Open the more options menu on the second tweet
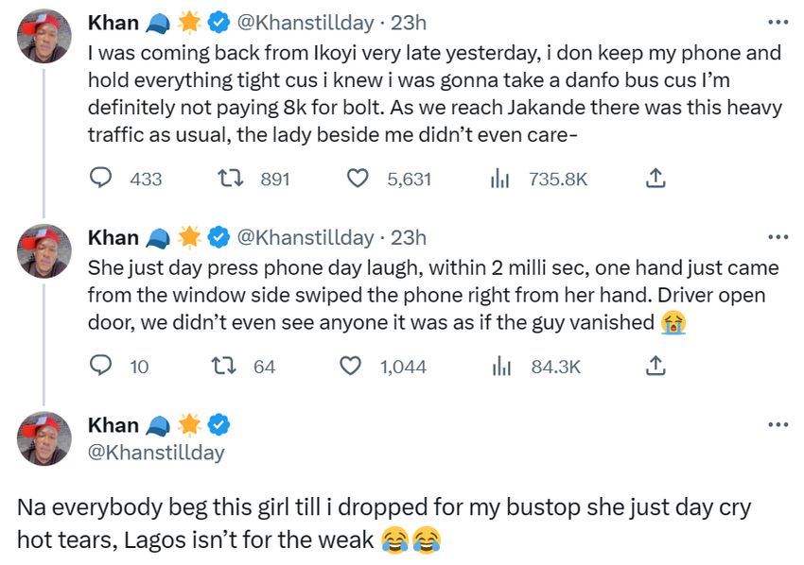This screenshot has width=804, height=565. tap(778, 236)
